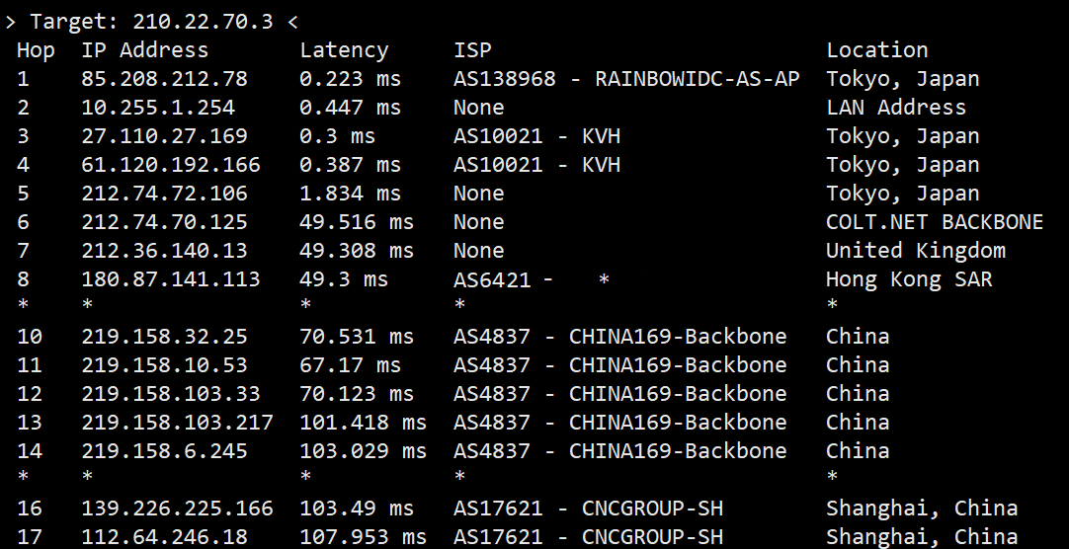Click IP address 61.120.192.166

171,165
